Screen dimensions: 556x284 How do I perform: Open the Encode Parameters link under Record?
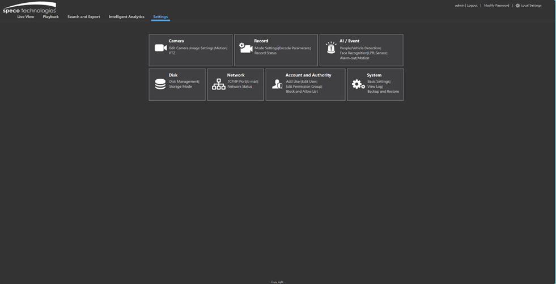click(x=294, y=48)
